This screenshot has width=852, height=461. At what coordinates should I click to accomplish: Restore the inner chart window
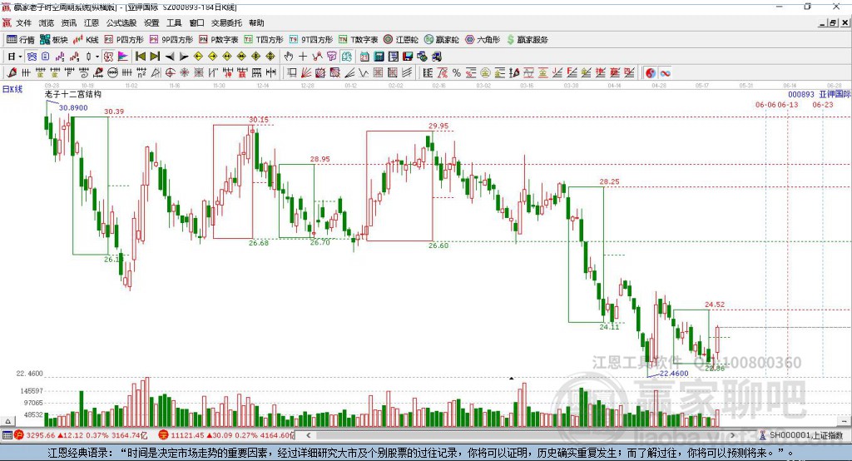(833, 22)
